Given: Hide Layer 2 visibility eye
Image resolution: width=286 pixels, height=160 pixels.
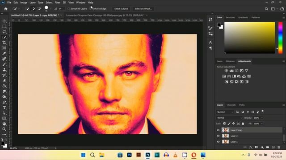Looking at the screenshot, I should tap(218, 136).
